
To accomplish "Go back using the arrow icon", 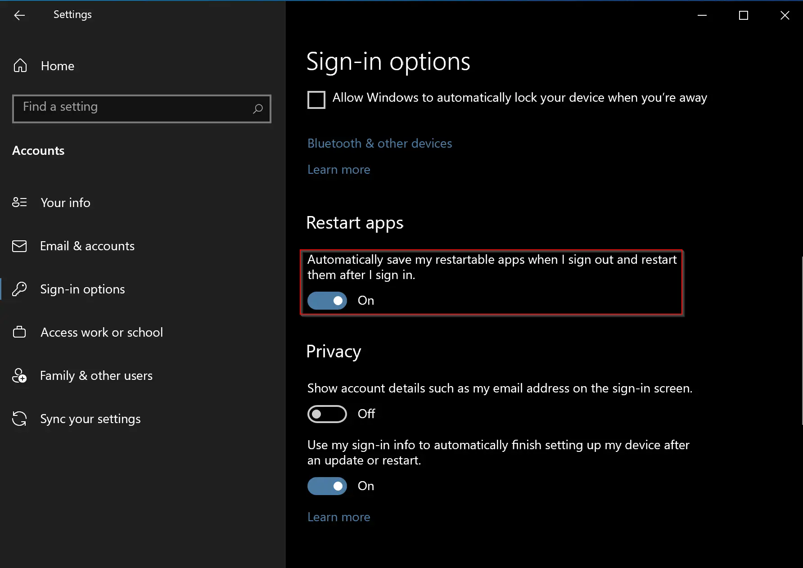I will point(19,15).
